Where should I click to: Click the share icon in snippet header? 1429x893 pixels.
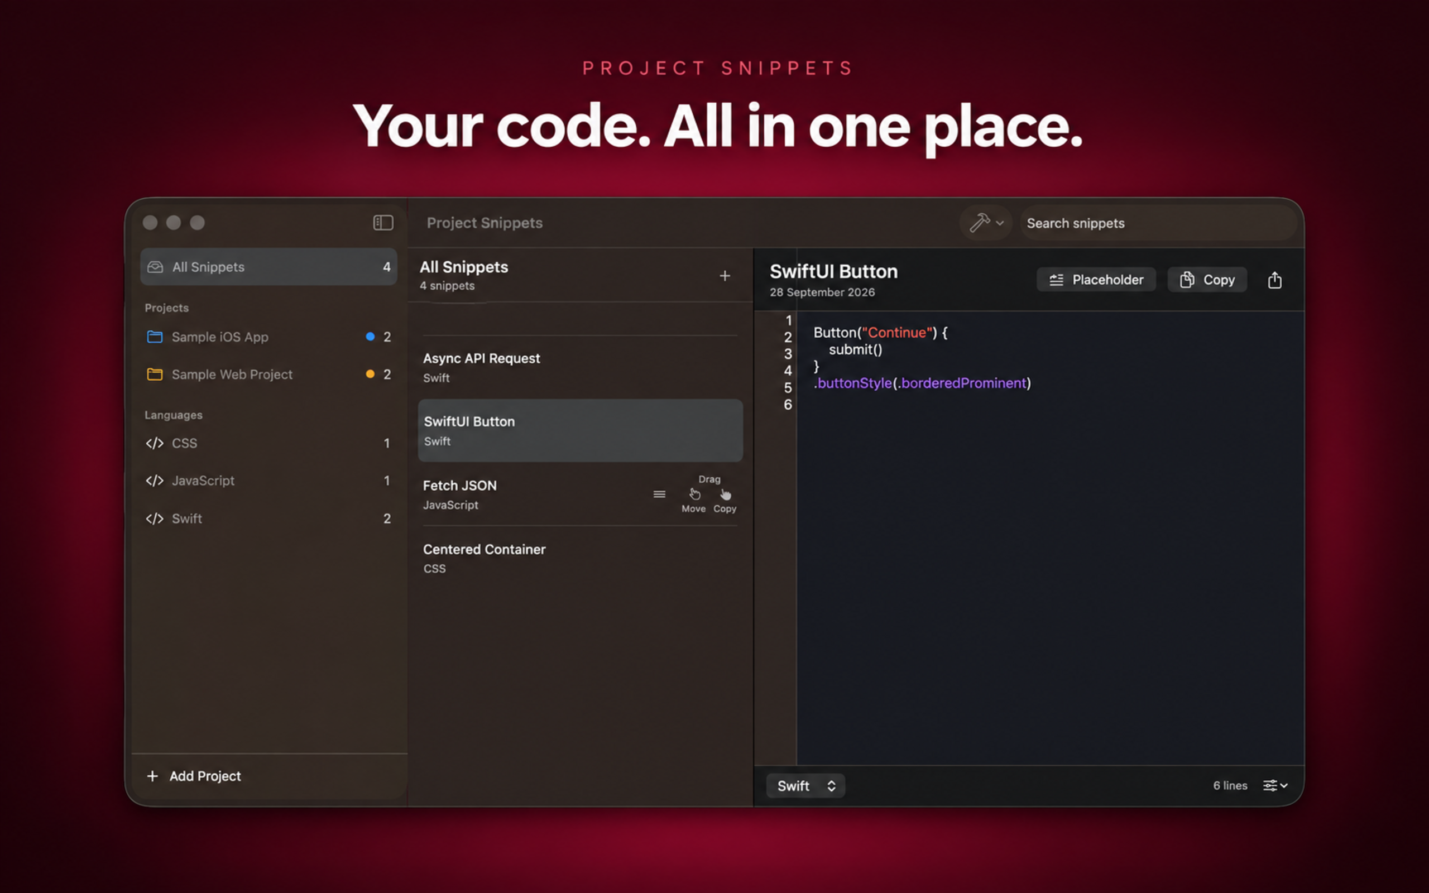coord(1274,280)
